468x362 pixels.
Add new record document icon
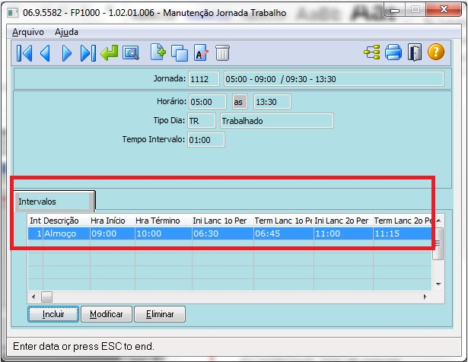pos(158,52)
